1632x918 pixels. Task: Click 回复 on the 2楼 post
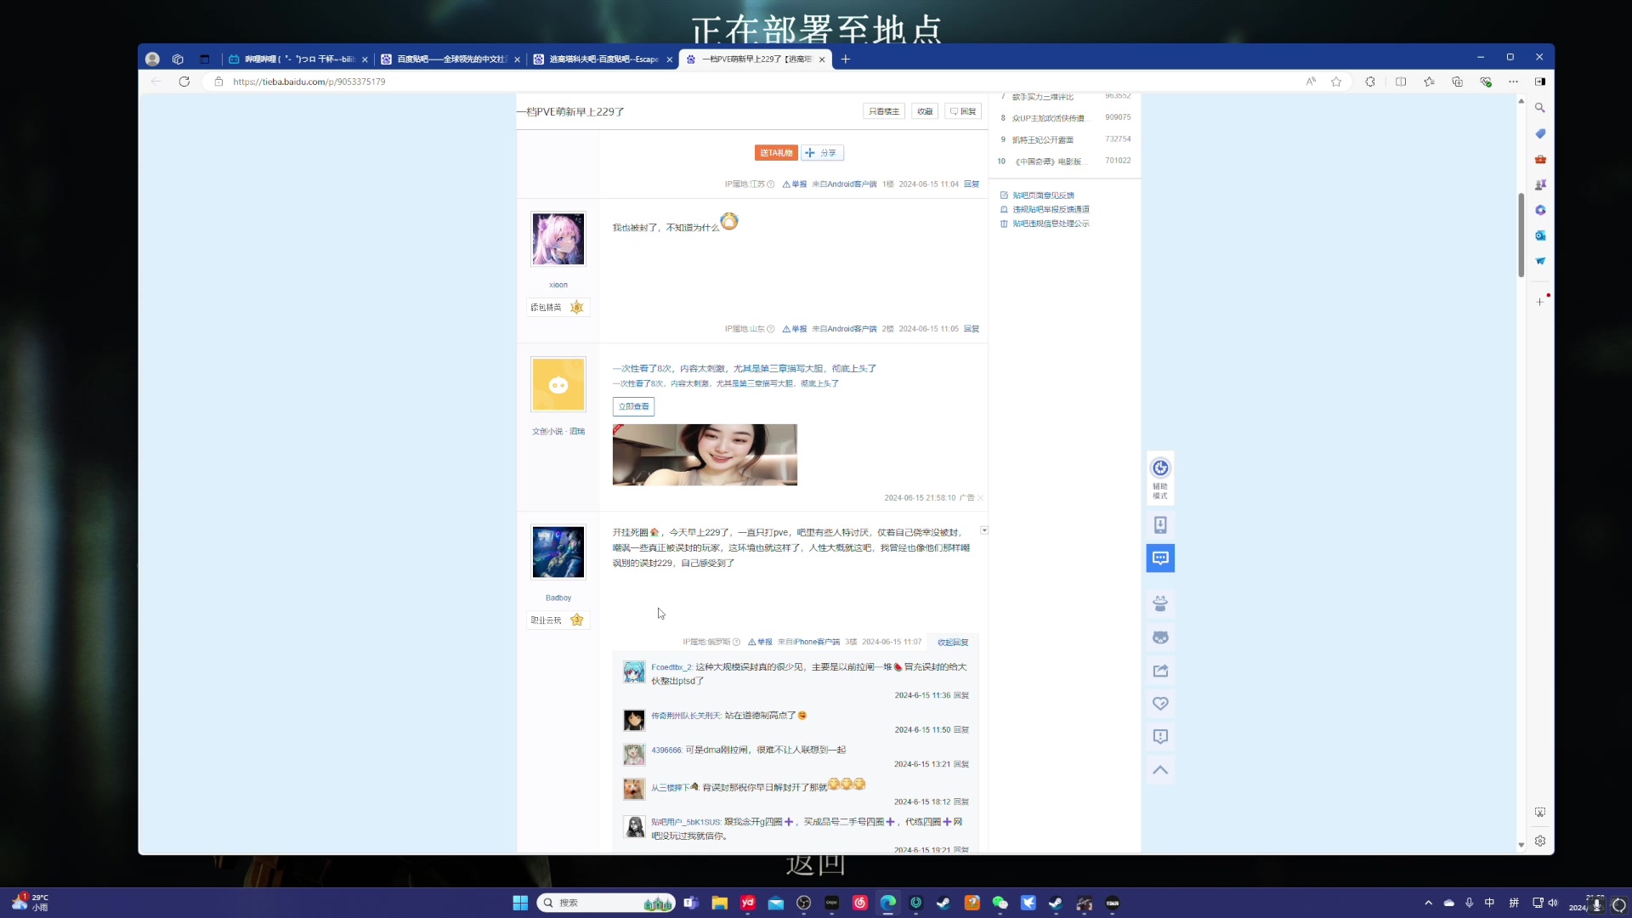[972, 329]
